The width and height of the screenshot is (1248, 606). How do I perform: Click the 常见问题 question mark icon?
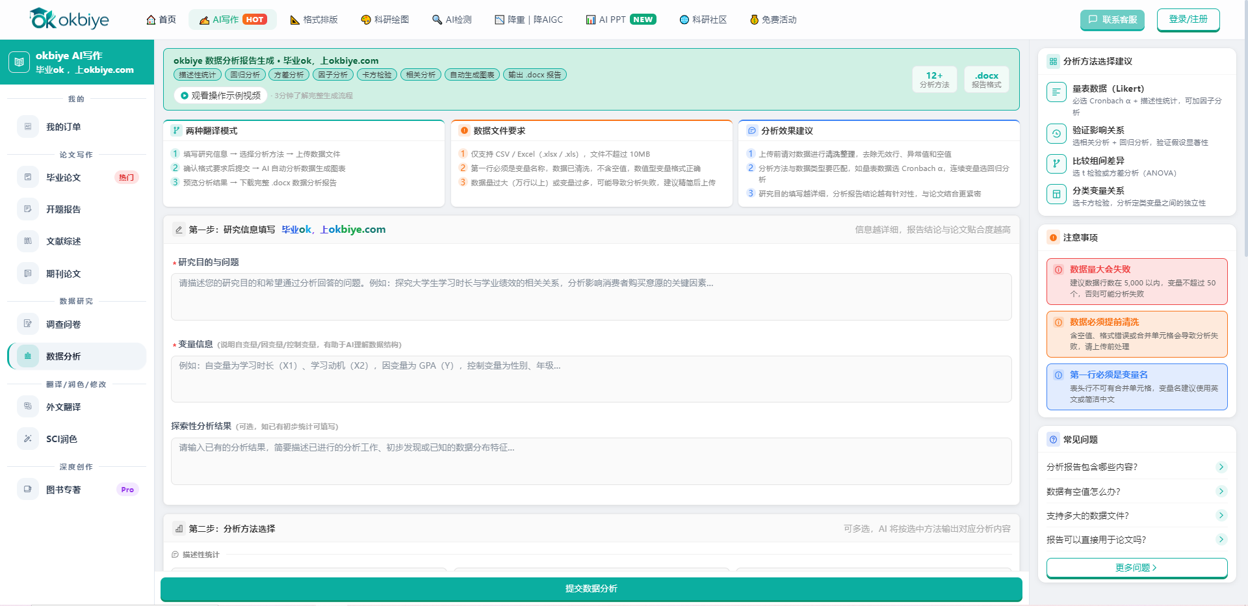tap(1053, 440)
